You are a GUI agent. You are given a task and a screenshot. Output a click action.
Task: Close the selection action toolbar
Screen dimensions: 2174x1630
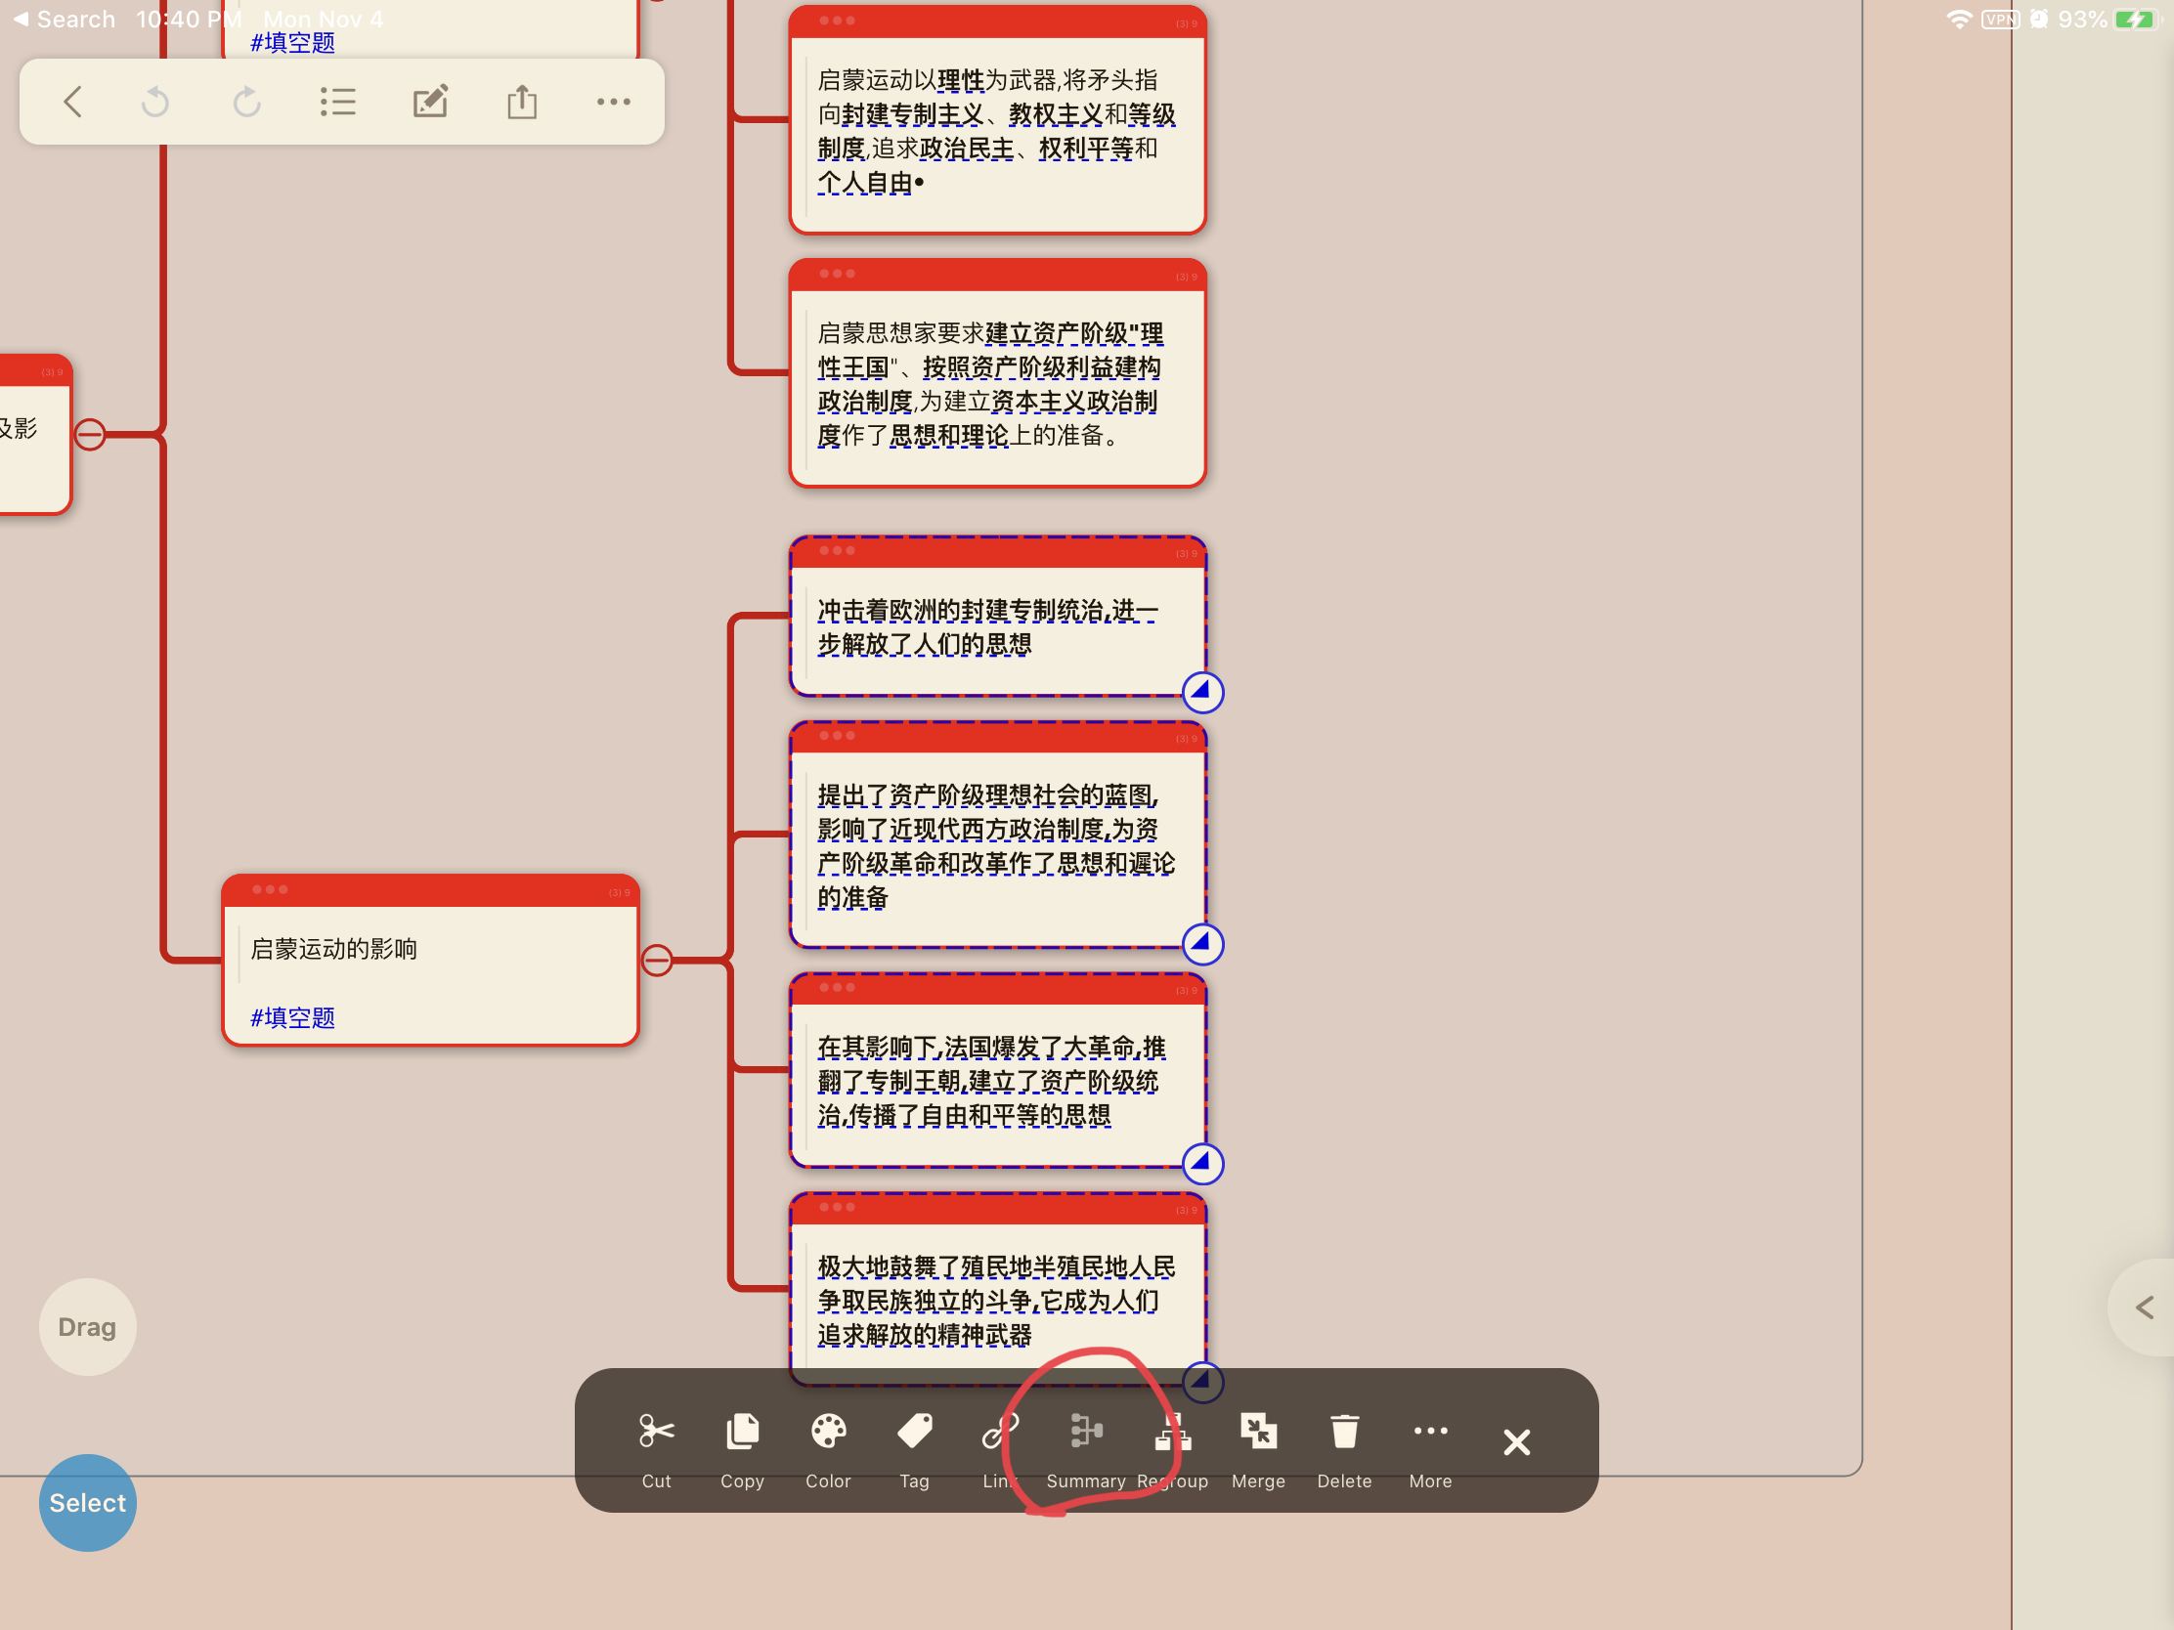pyautogui.click(x=1516, y=1441)
